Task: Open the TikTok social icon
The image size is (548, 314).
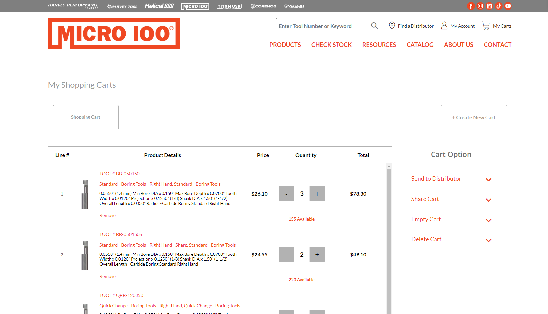Action: (x=499, y=6)
